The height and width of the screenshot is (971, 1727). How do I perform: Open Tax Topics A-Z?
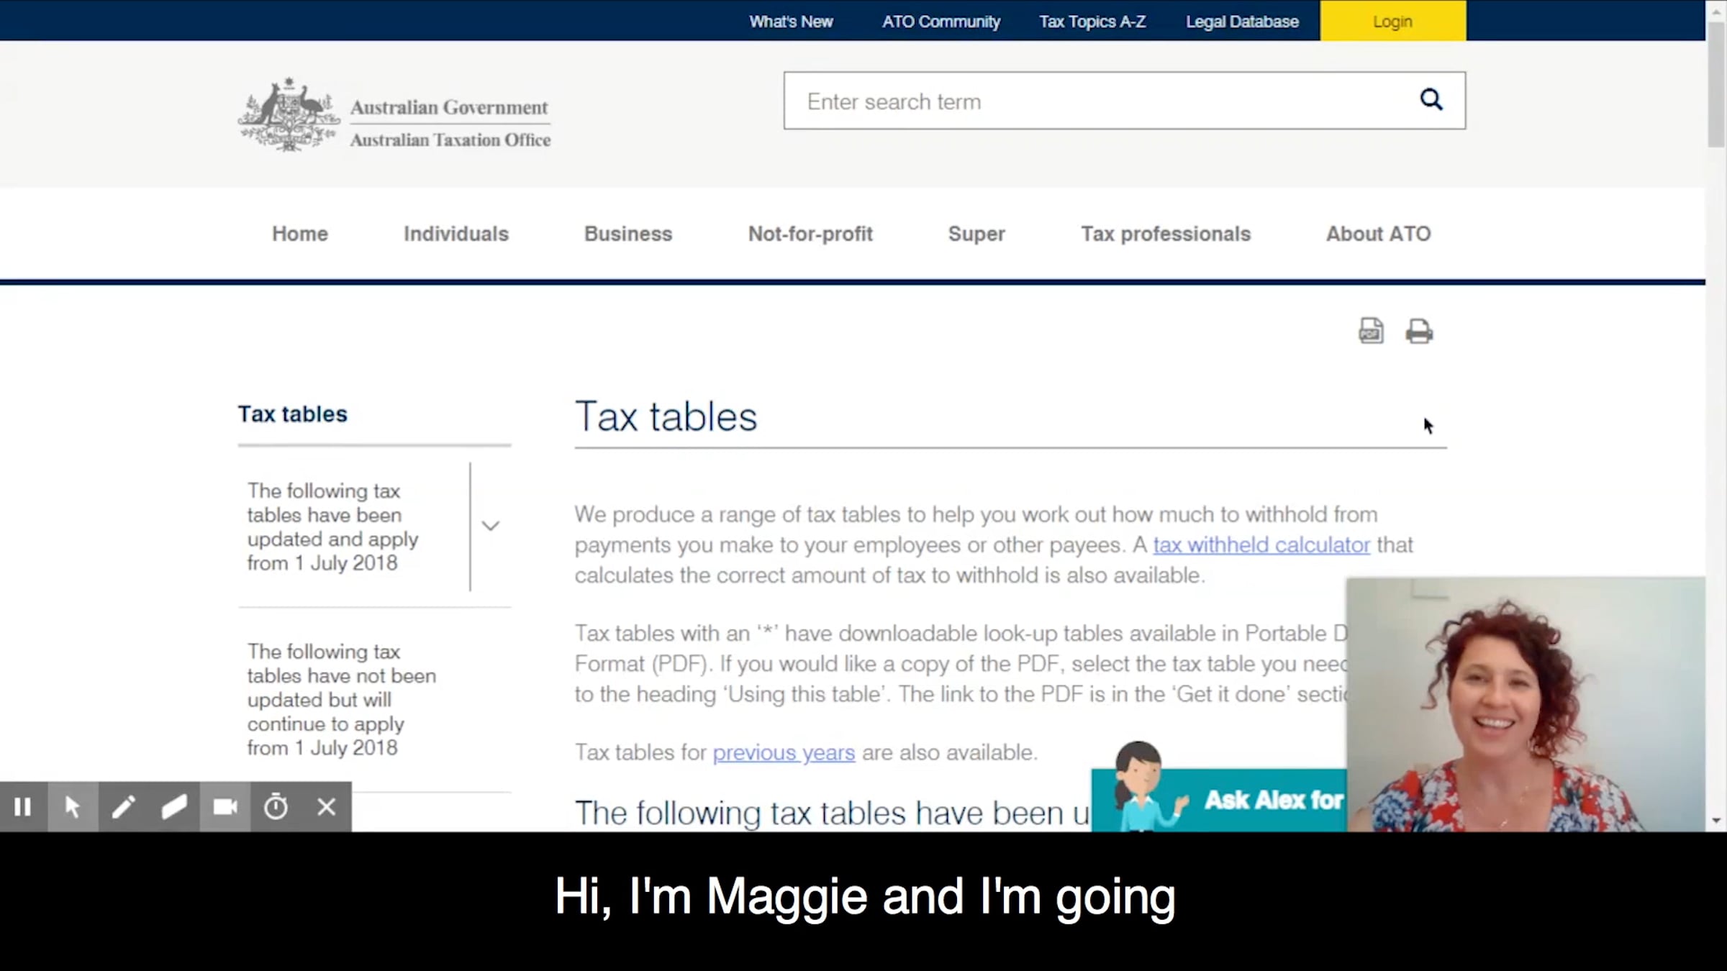click(1092, 22)
